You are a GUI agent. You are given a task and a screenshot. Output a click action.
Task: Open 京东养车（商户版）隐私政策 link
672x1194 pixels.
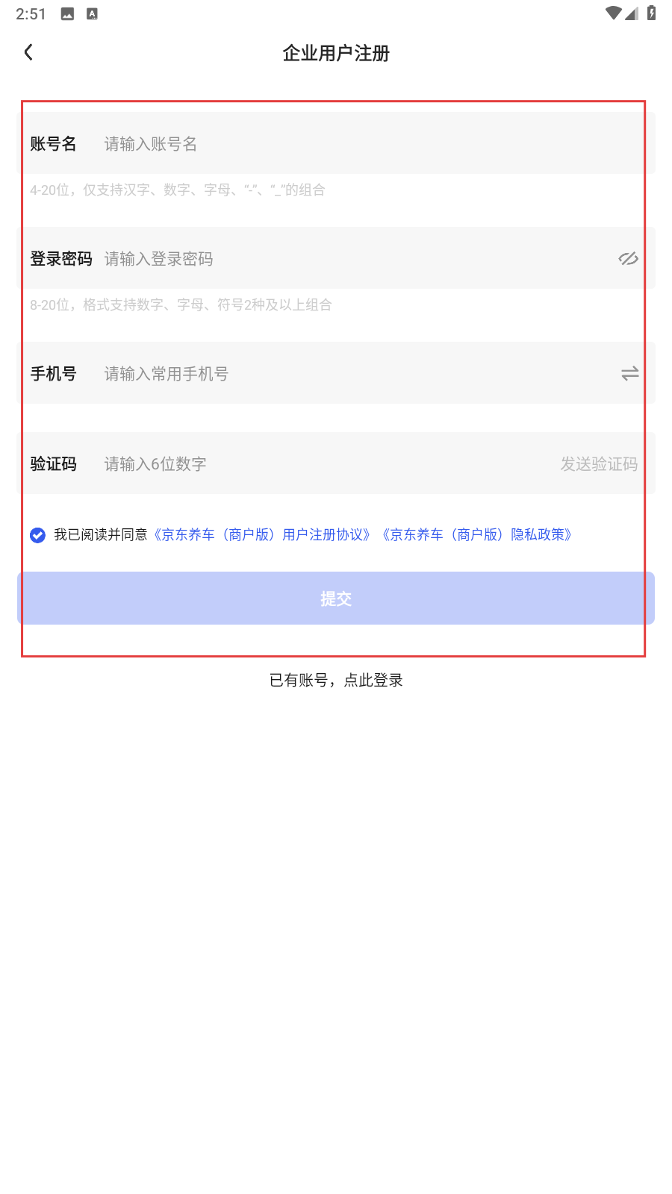click(x=477, y=534)
